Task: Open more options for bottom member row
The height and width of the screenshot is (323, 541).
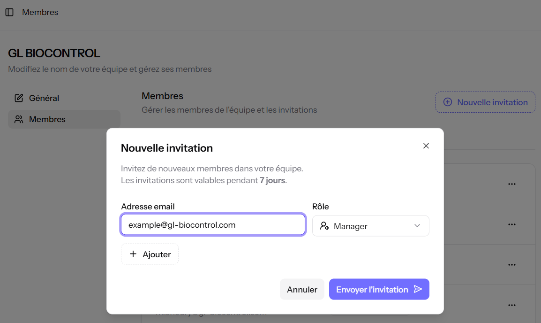Action: 512,305
